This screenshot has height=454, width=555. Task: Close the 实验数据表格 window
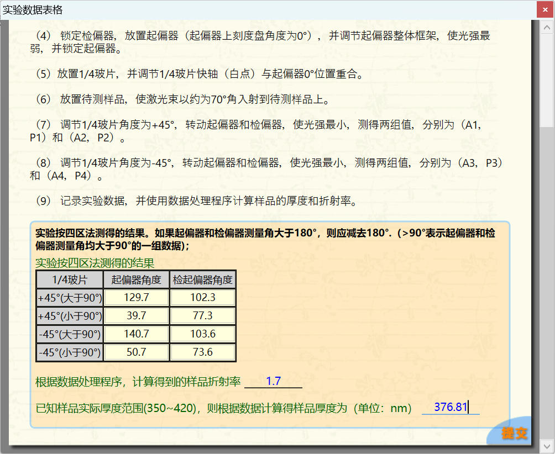544,9
